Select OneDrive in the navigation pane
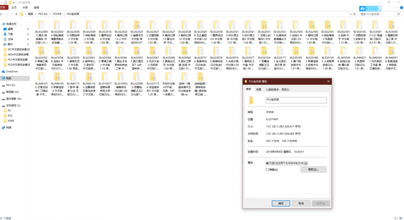This screenshot has height=220, width=404. 12,71
